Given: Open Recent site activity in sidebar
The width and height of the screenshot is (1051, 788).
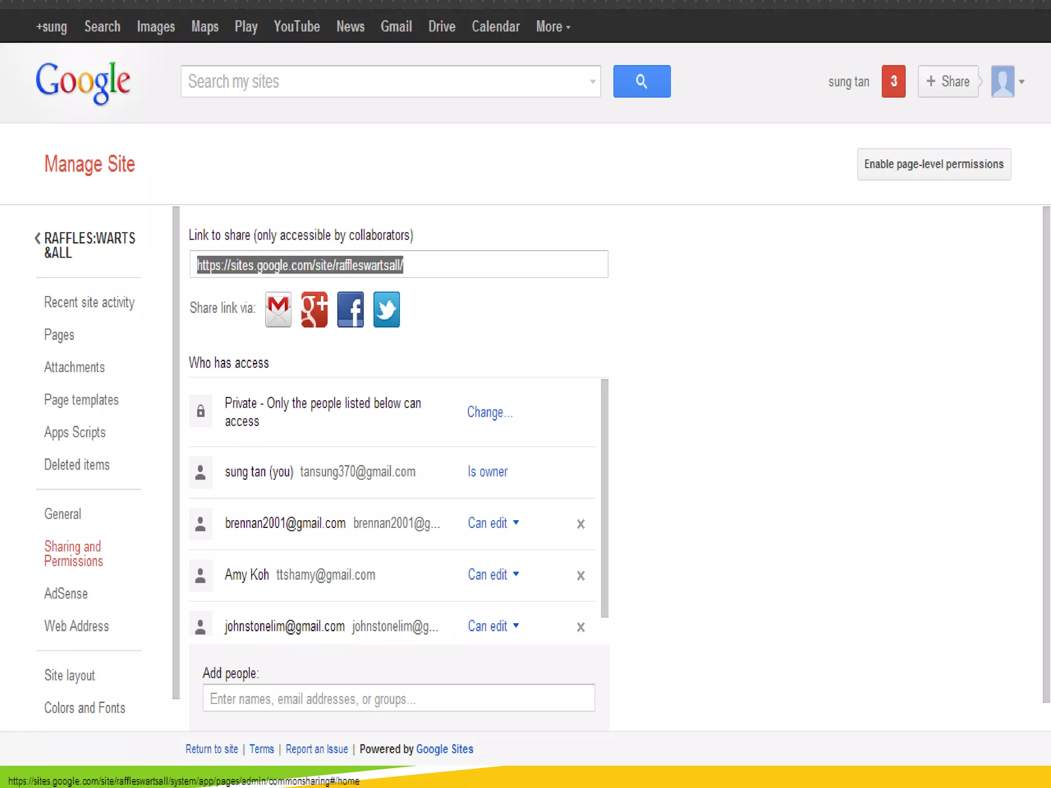Looking at the screenshot, I should tap(89, 302).
